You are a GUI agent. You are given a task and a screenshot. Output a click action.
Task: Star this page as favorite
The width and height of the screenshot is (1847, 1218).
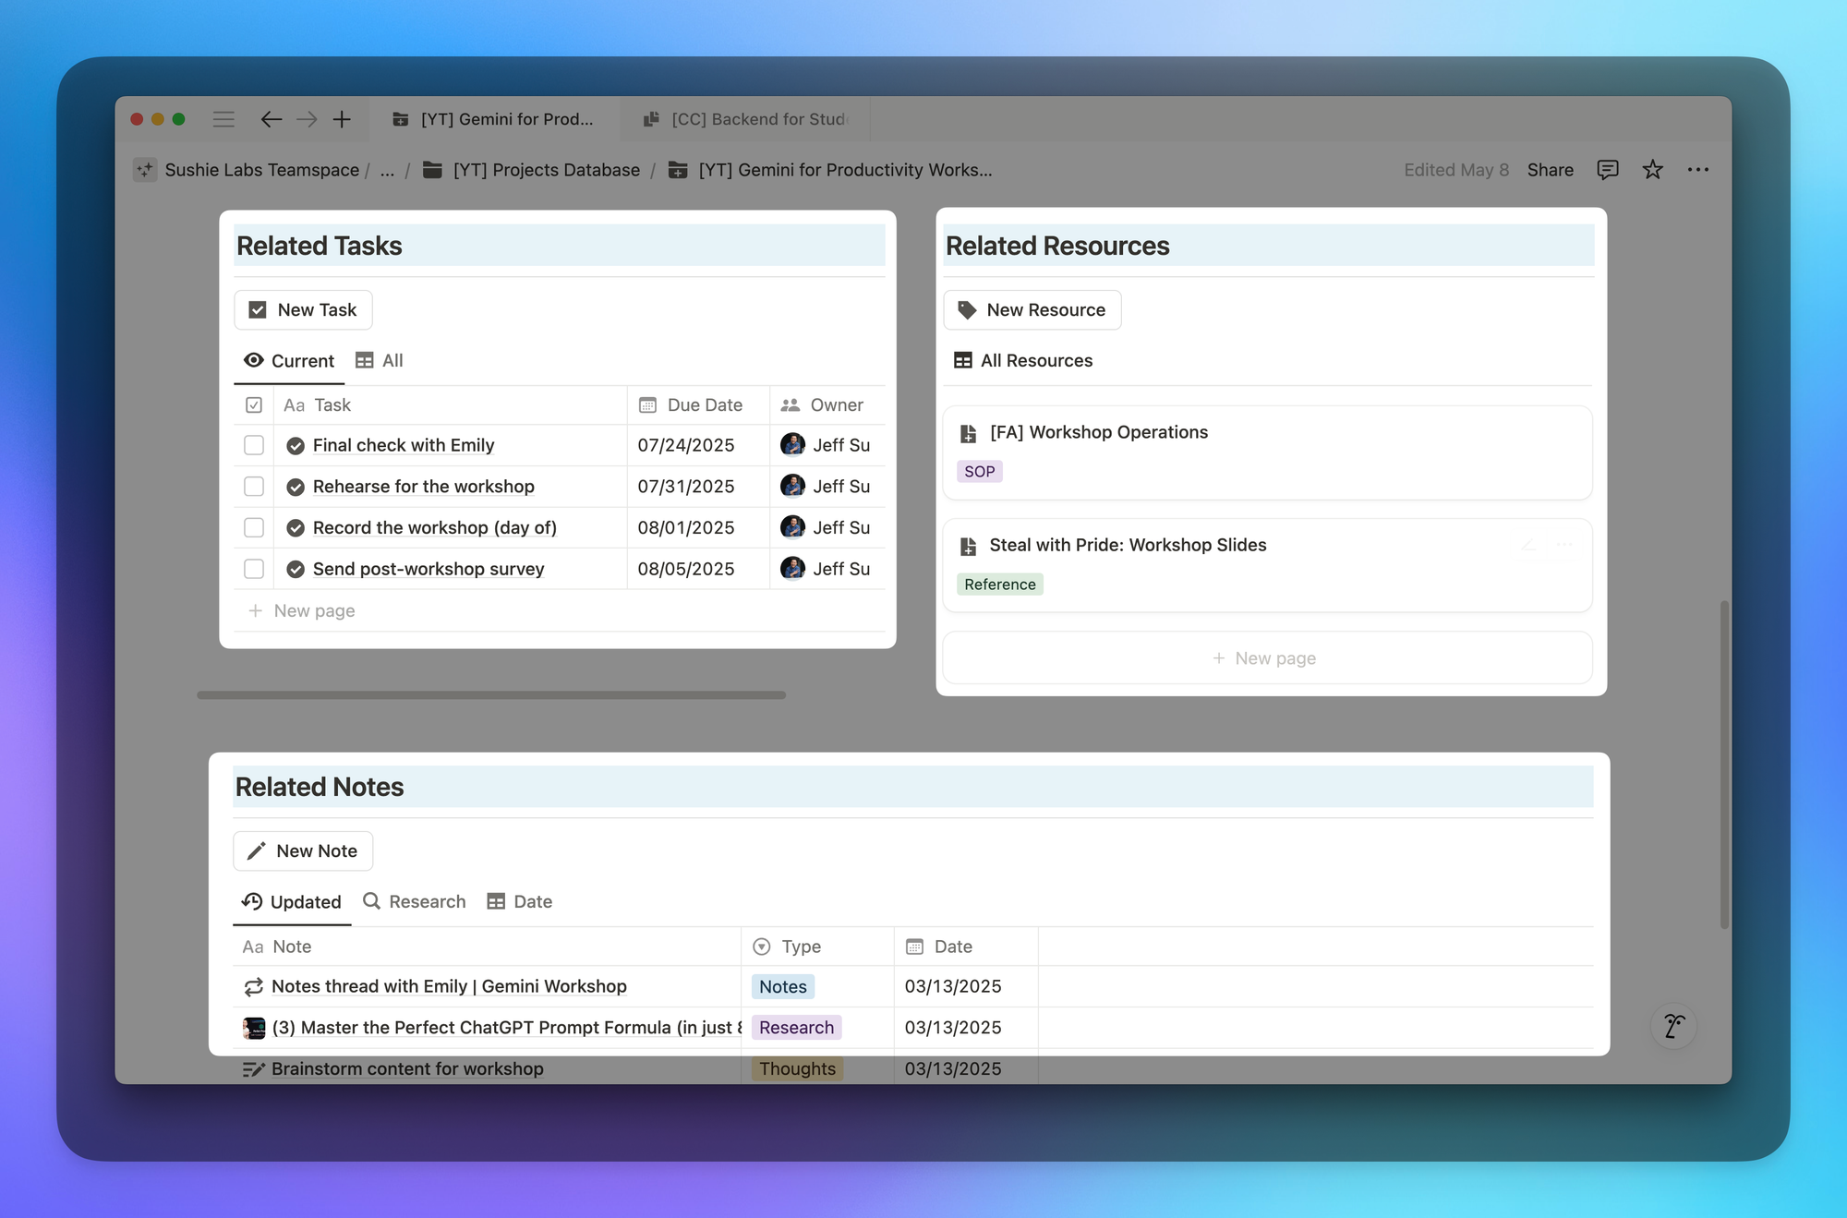click(x=1652, y=170)
